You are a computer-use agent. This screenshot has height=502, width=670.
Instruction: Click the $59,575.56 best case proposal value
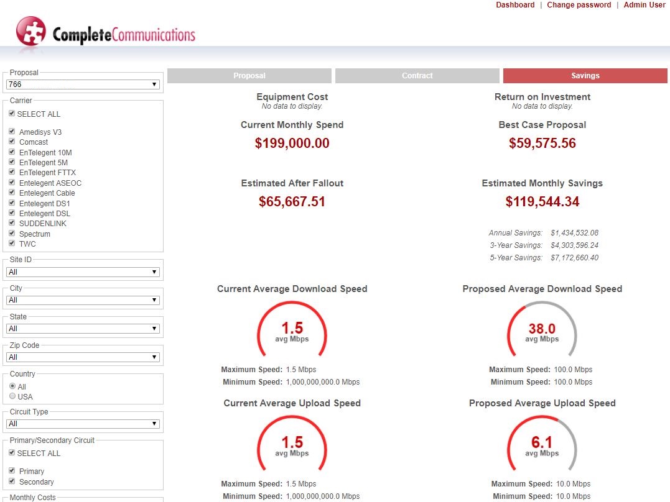pos(542,143)
